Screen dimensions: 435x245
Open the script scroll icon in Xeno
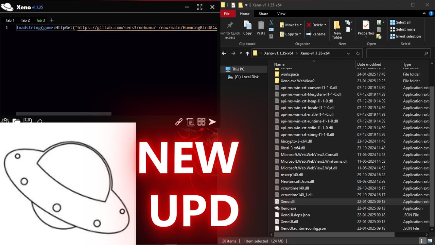pyautogui.click(x=190, y=122)
